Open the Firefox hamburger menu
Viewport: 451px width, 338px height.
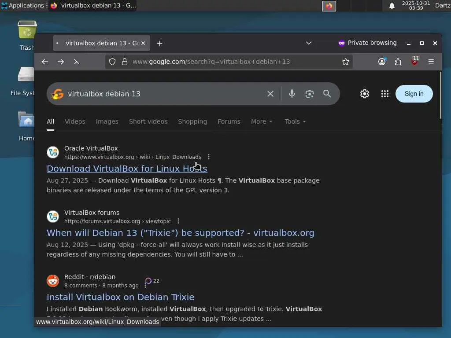[431, 62]
